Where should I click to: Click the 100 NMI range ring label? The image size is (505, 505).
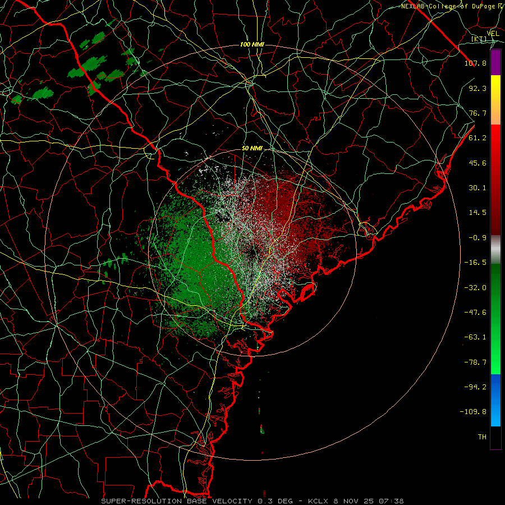coord(252,44)
